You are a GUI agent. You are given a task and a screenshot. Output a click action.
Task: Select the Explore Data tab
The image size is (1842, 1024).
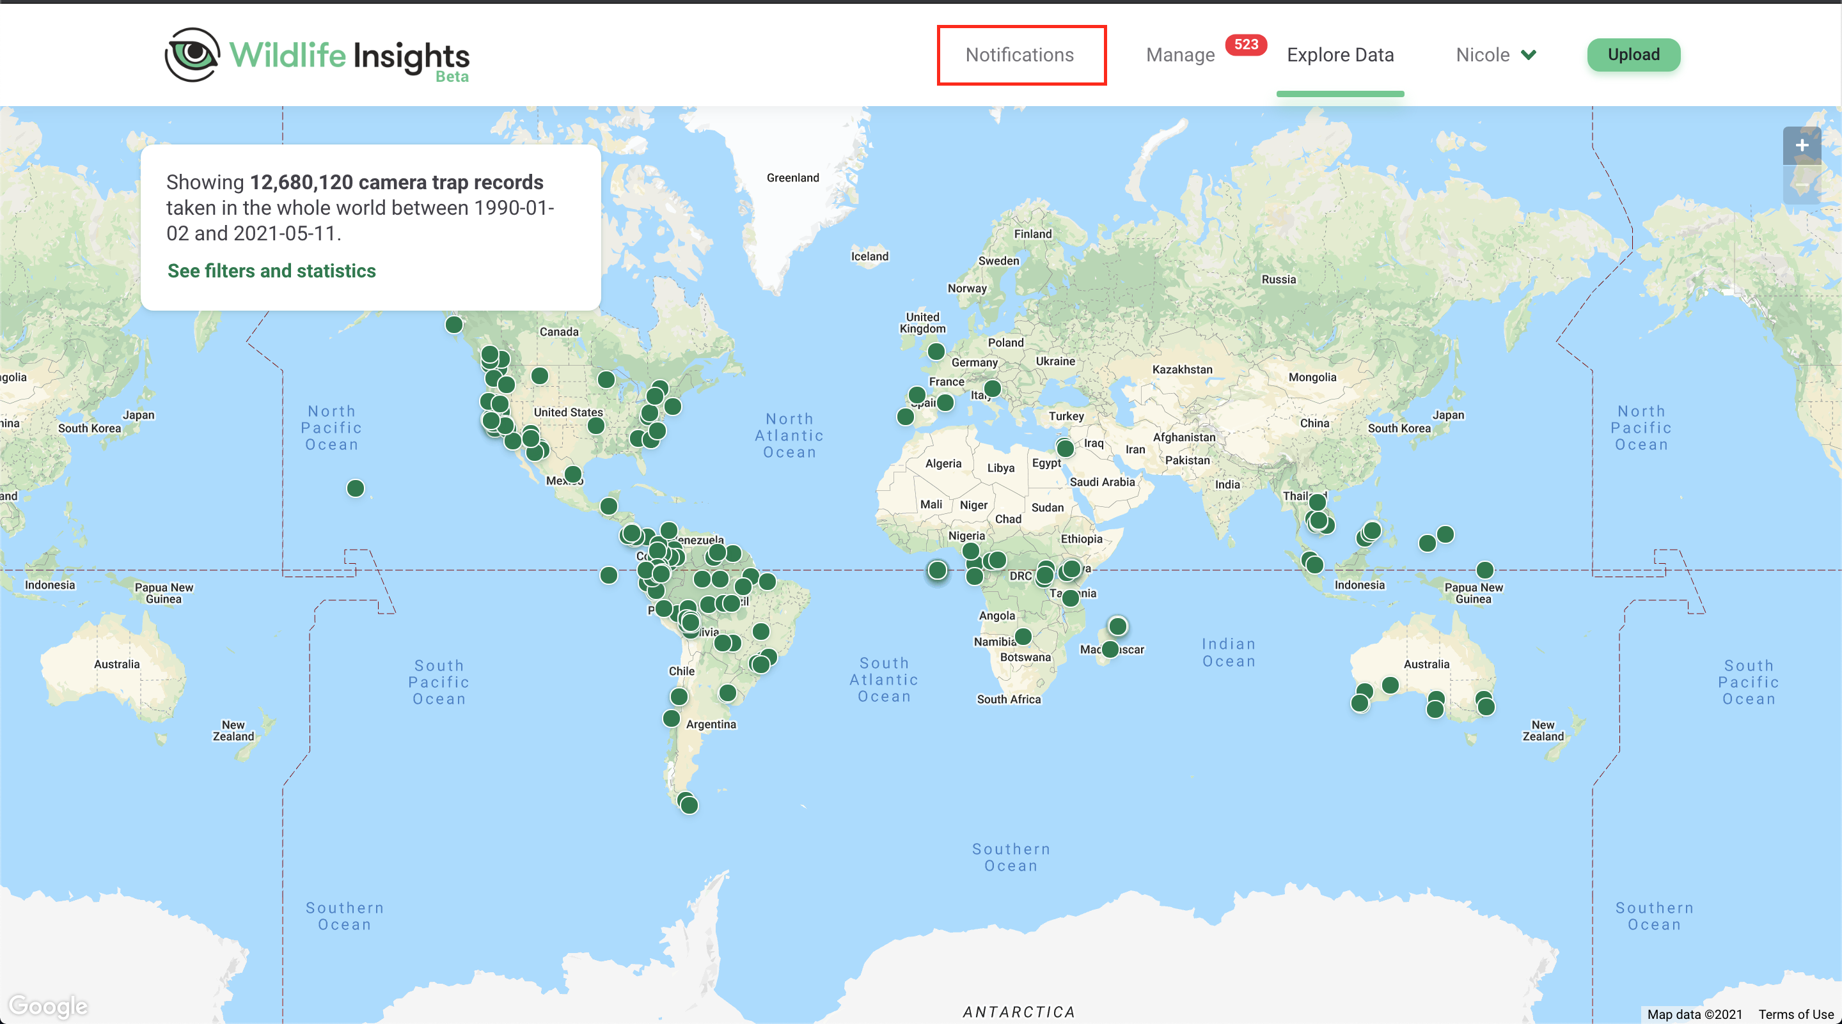tap(1340, 55)
